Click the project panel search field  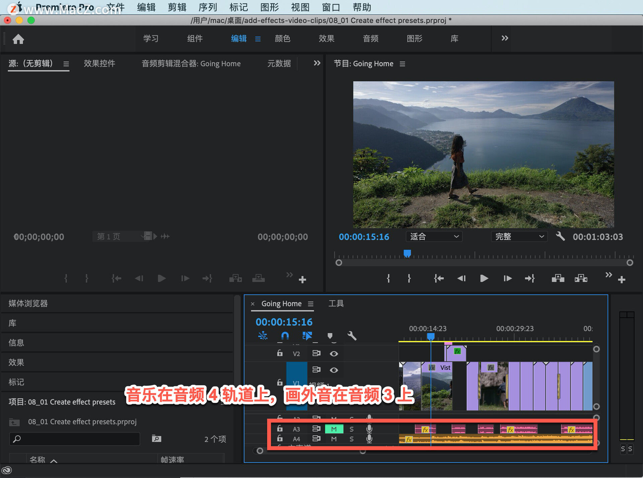[x=75, y=439]
